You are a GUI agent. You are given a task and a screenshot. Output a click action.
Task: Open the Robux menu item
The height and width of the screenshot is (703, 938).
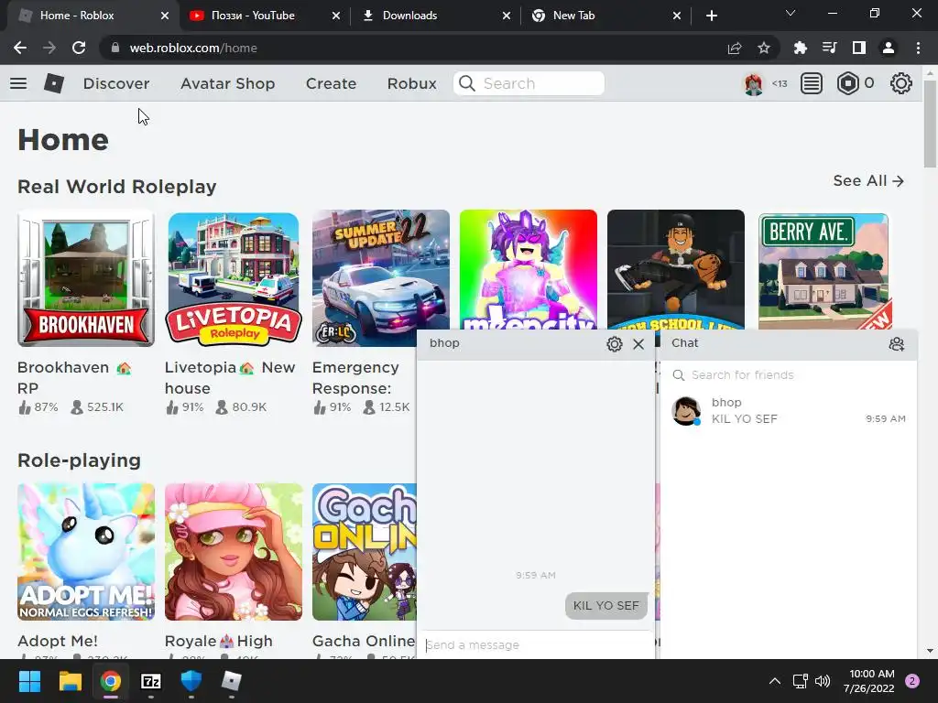coord(411,83)
